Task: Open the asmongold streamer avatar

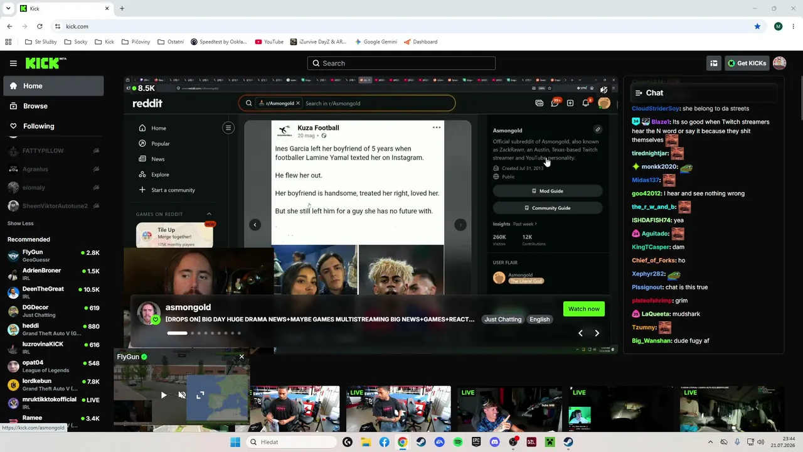Action: 149,313
